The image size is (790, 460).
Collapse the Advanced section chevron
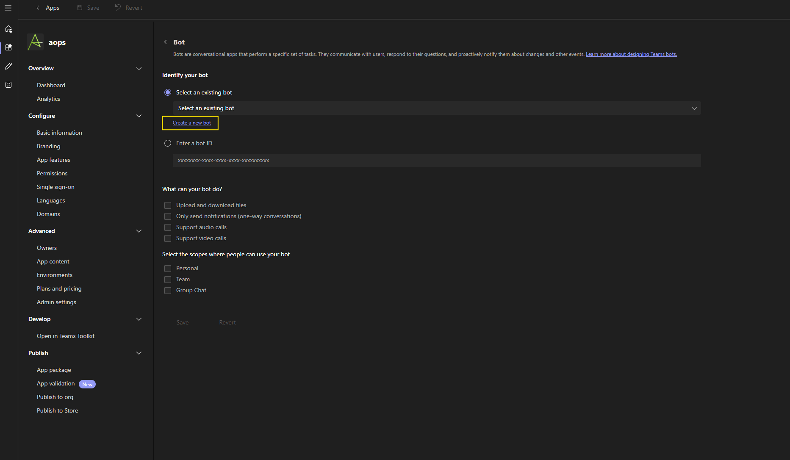pos(139,231)
